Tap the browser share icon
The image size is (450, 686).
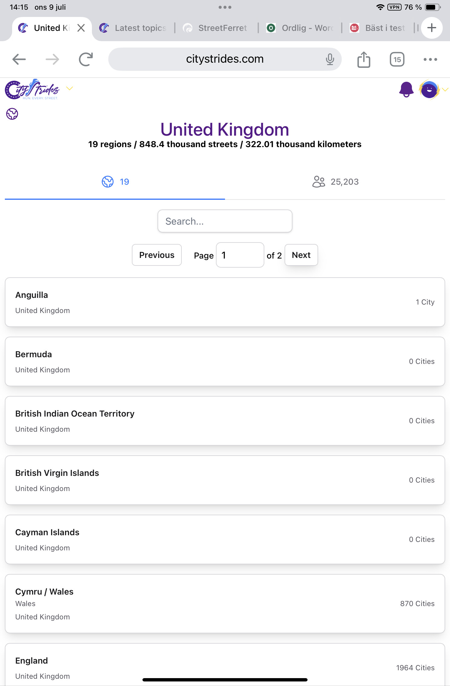(x=364, y=59)
